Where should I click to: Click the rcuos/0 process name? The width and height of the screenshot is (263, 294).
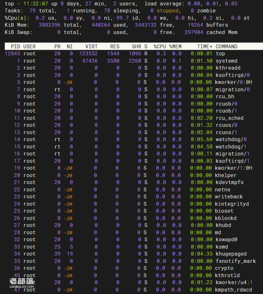pyautogui.click(x=227, y=125)
